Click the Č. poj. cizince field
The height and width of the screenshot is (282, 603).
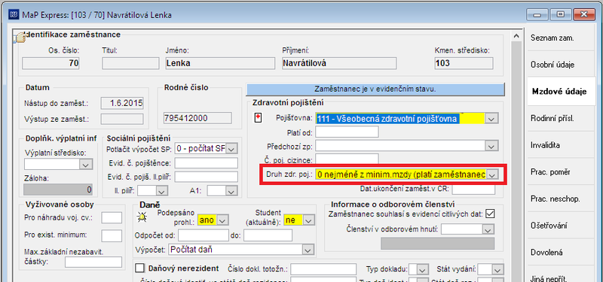point(347,159)
